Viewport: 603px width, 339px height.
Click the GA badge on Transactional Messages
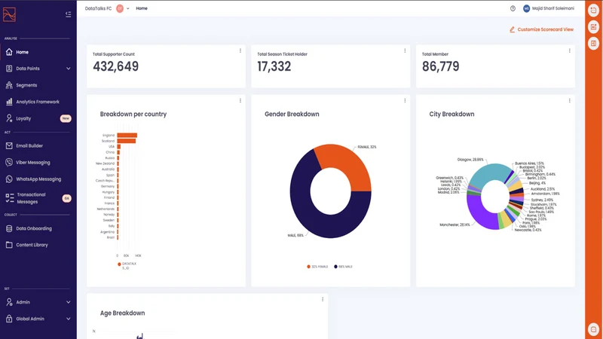pos(66,198)
